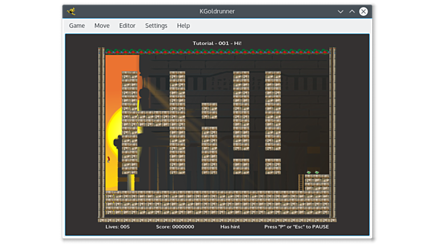Click the left green gold nugget
The height and width of the screenshot is (246, 438).
click(x=309, y=172)
